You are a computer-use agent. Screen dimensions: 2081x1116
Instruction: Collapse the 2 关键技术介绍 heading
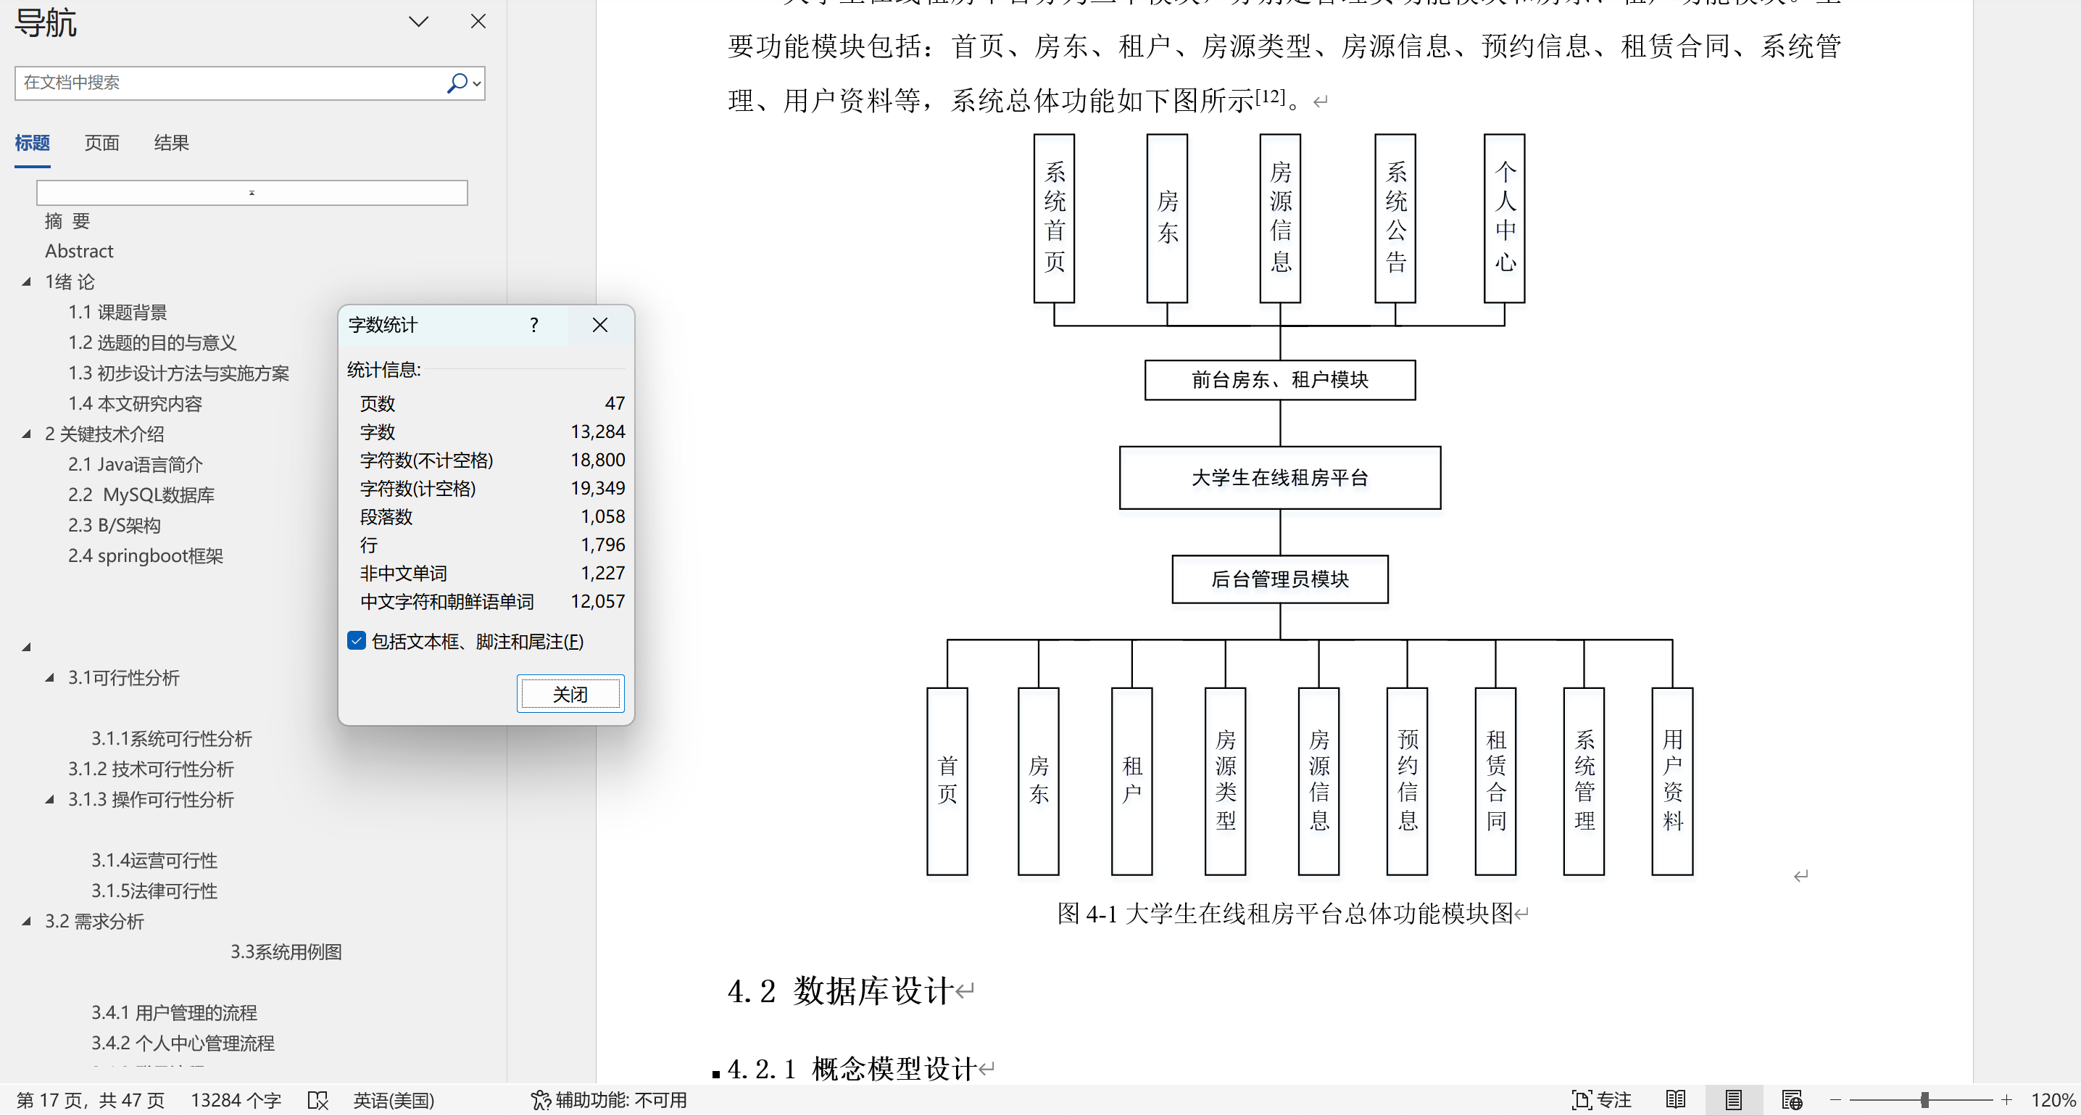pos(27,434)
